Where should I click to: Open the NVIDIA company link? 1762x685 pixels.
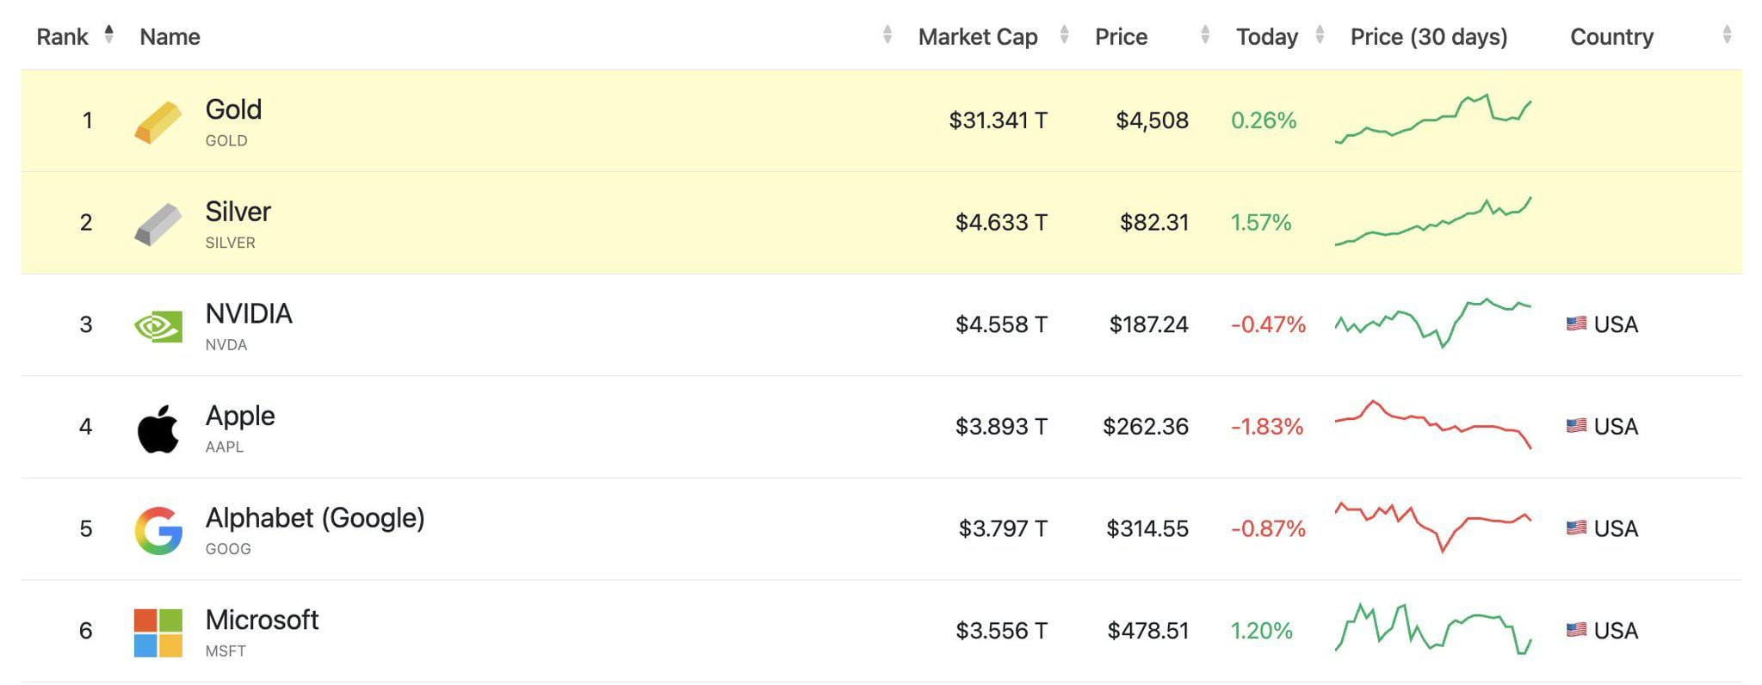pyautogui.click(x=249, y=314)
